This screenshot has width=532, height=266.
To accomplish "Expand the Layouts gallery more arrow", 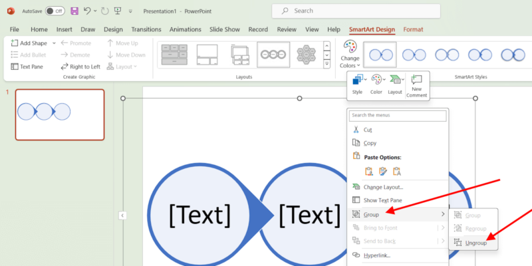I will 327,64.
